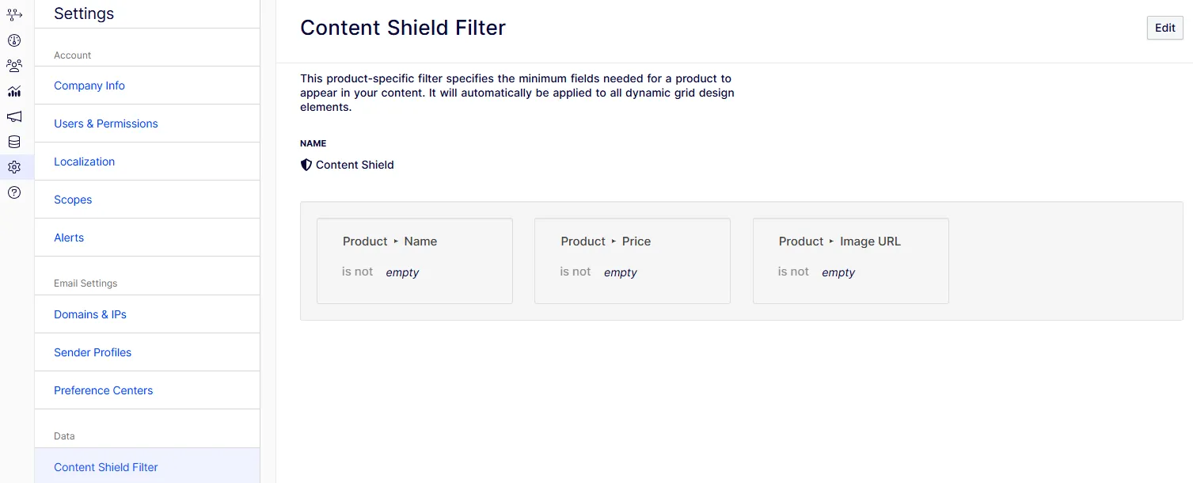Image resolution: width=1193 pixels, height=483 pixels.
Task: Click the Edit button
Action: point(1165,28)
